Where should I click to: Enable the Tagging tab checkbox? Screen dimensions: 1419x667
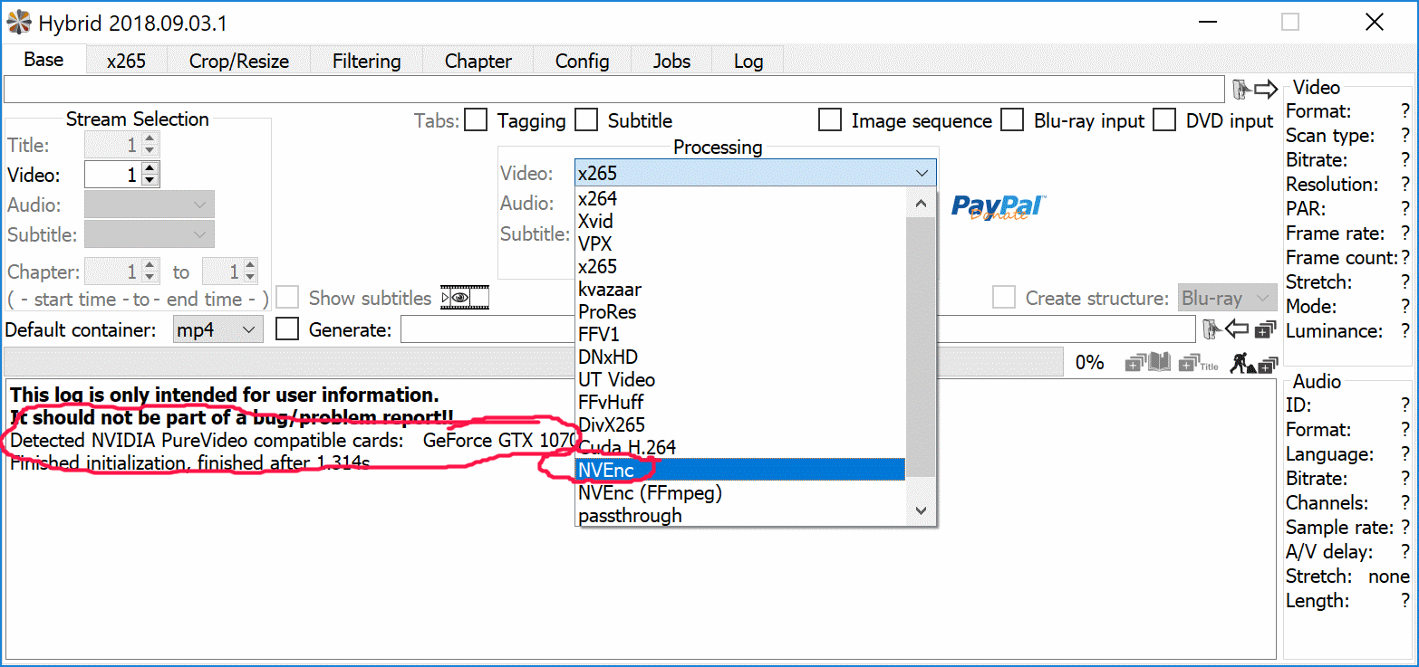477,120
